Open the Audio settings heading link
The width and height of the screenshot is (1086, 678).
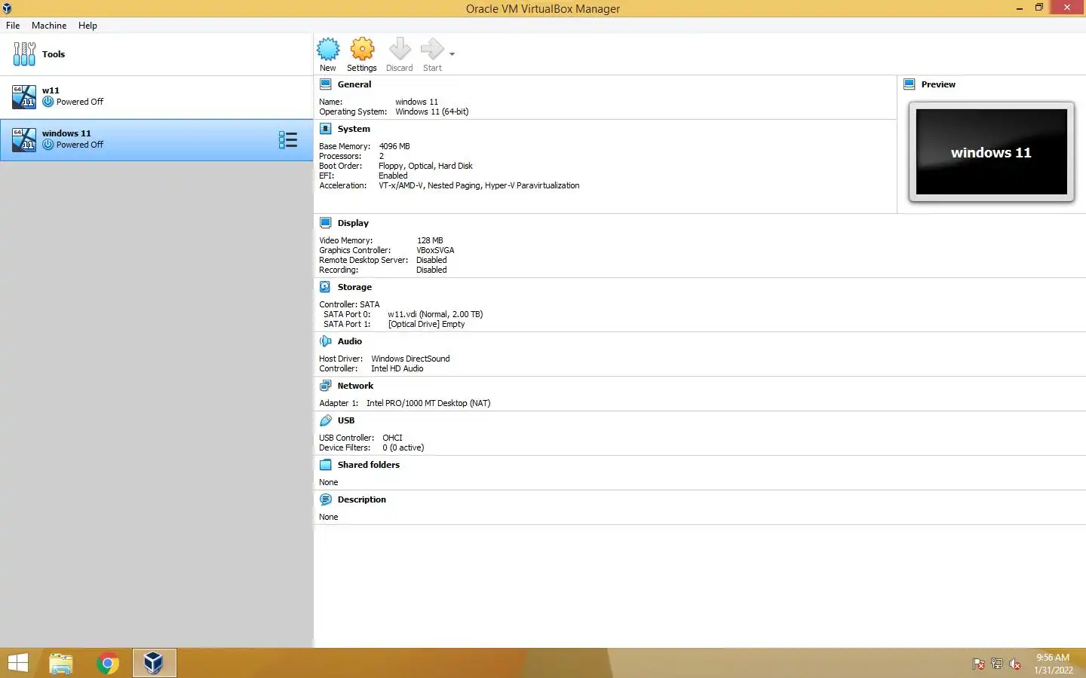[x=350, y=341]
